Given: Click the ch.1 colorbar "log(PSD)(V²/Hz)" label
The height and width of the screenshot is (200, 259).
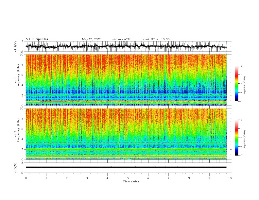Looking at the screenshot, I should pyautogui.click(x=245, y=85).
